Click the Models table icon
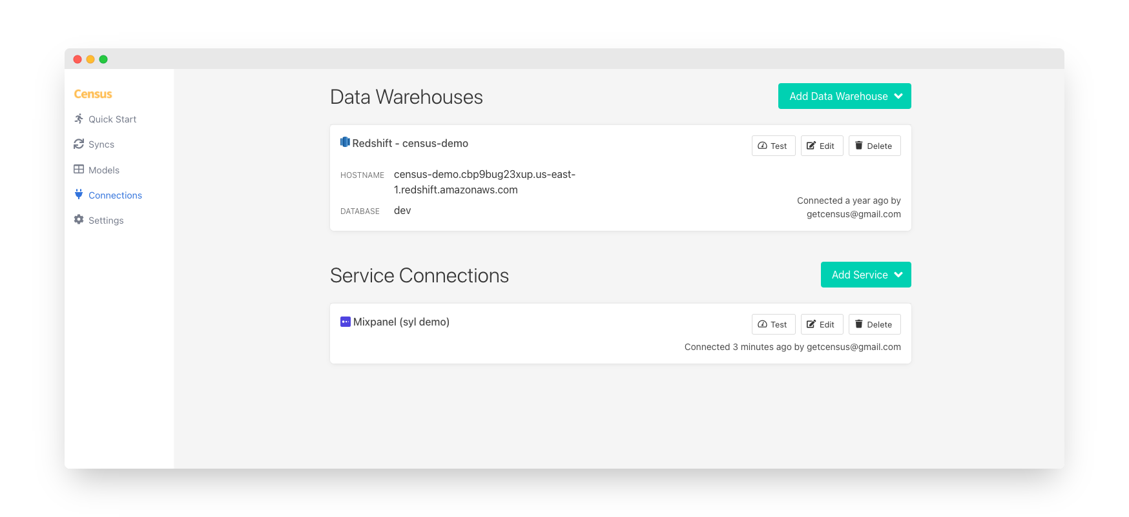The height and width of the screenshot is (517, 1129). (79, 170)
